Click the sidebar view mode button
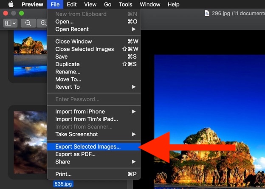Screen dimensions: 265x189 click(x=10, y=23)
